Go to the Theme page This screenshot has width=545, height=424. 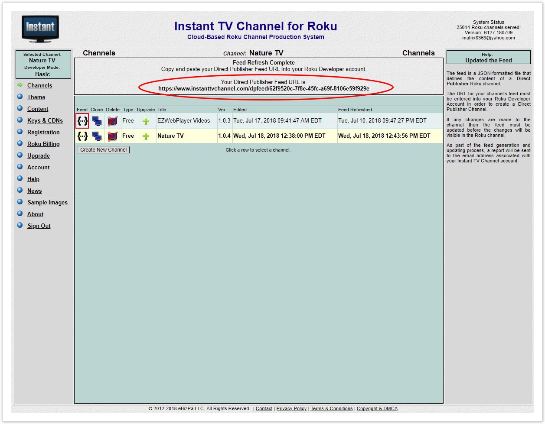click(36, 97)
